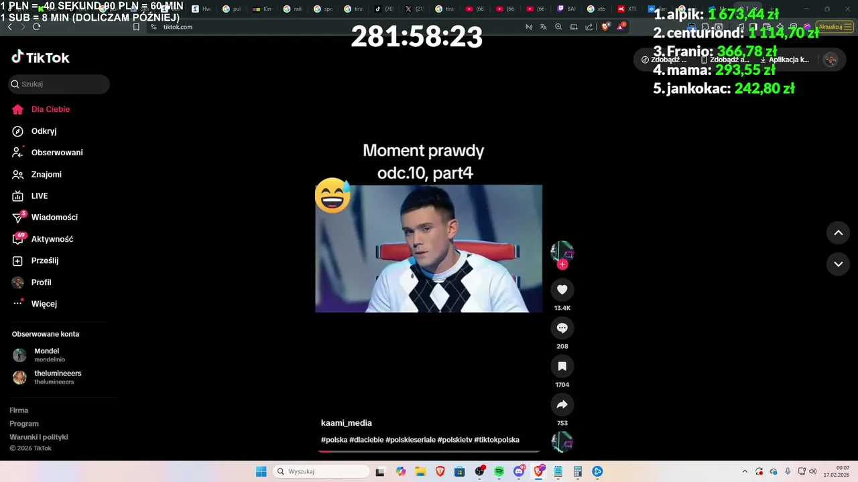Open Brave Rewards triangle icon
This screenshot has width=858, height=482.
pyautogui.click(x=621, y=27)
